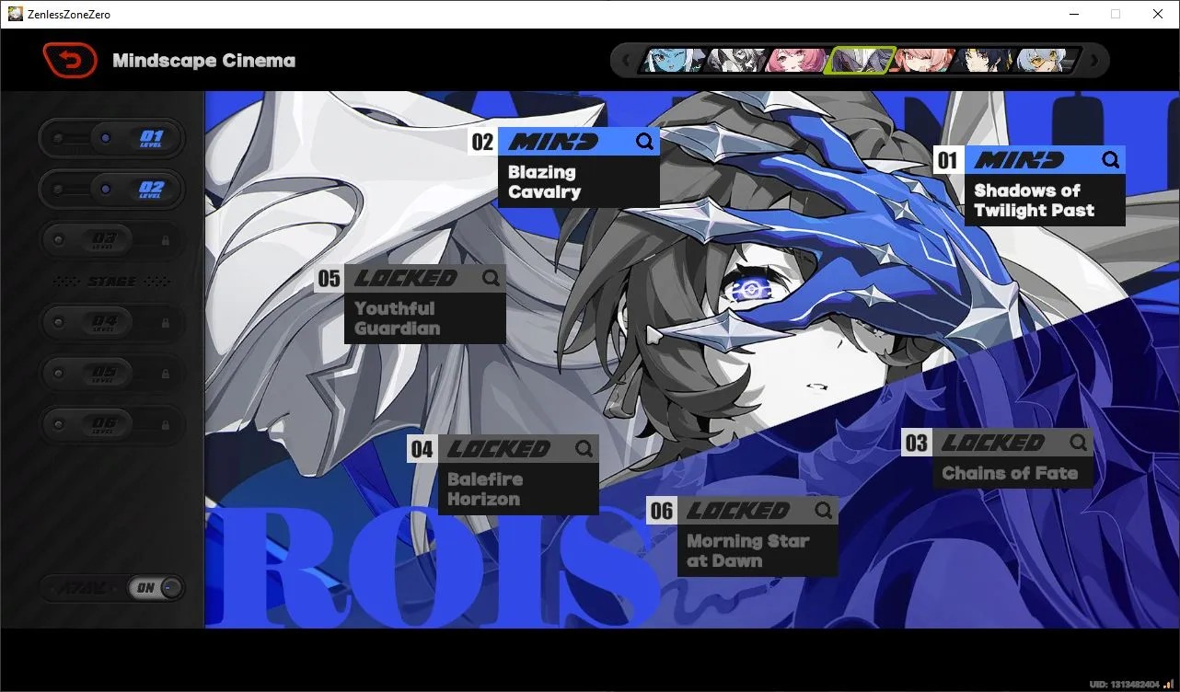Click the lock icon on Level 06
Screen dimensions: 1180x692
tap(166, 424)
